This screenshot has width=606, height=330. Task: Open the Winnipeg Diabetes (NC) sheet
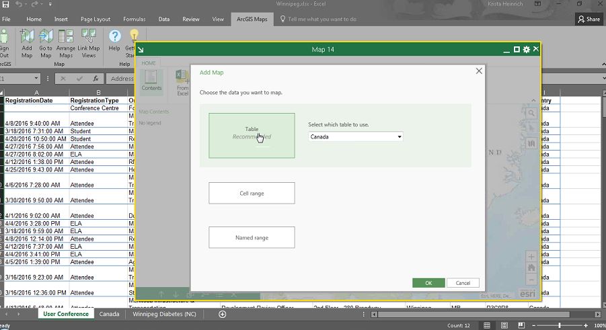pyautogui.click(x=164, y=314)
